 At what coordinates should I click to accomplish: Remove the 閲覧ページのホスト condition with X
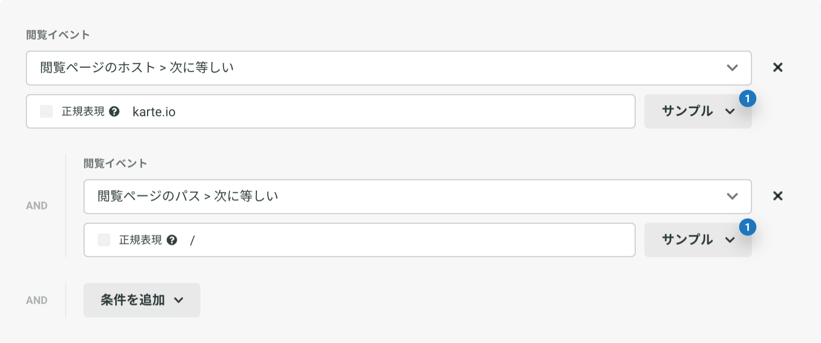(778, 67)
